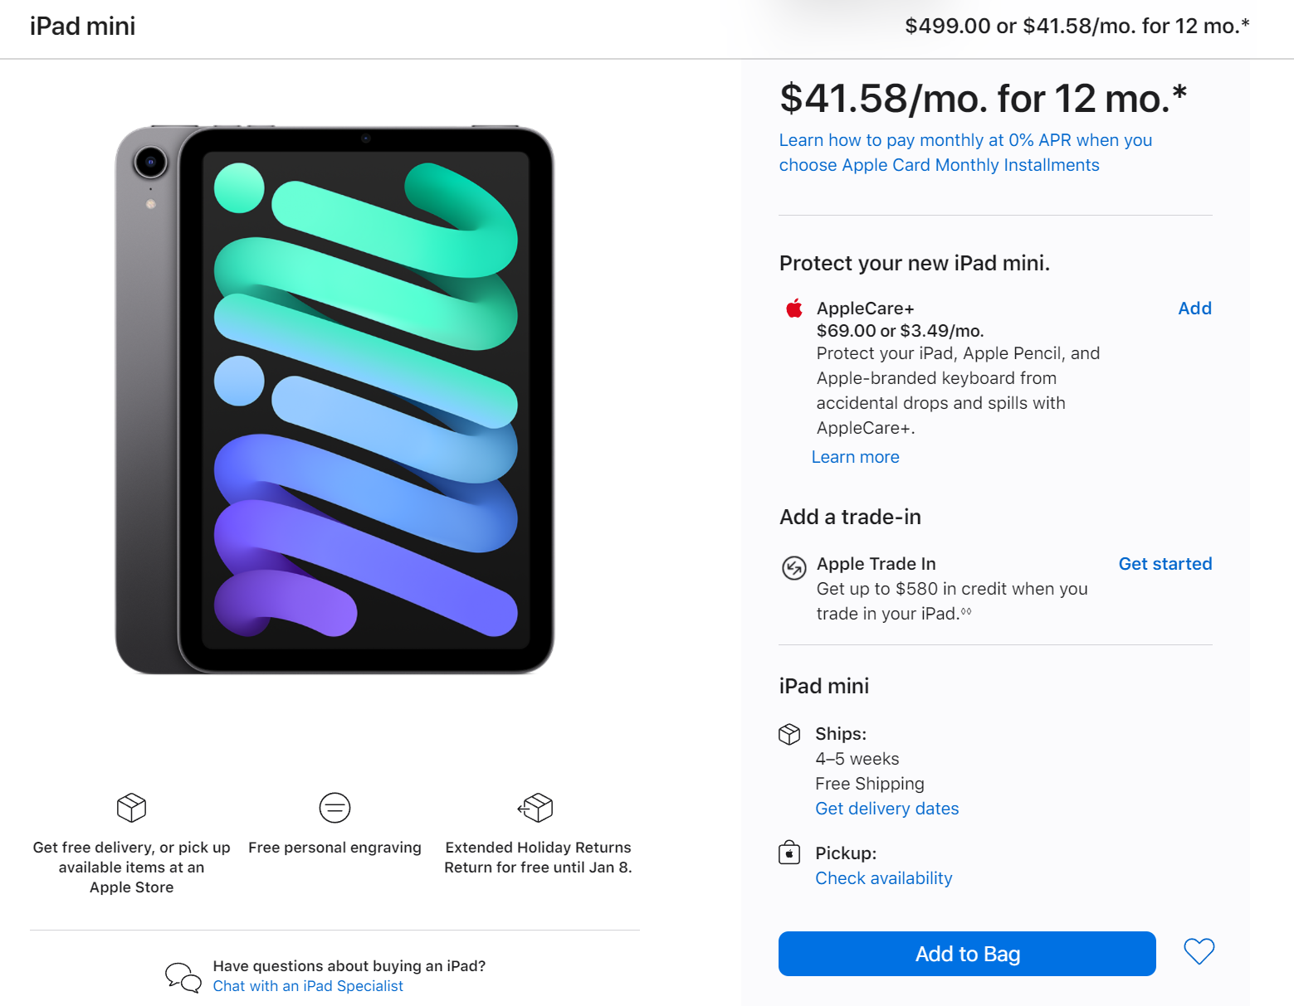This screenshot has height=1006, width=1294.
Task: Open Apple Card Monthly Installments link
Action: 964,153
